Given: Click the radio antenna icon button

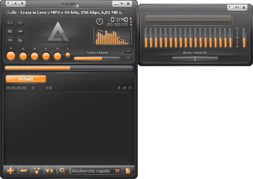Looking at the screenshot, I should coord(20,23).
